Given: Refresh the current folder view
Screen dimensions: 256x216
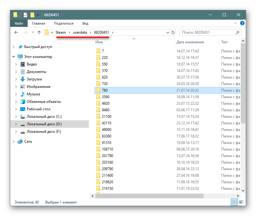Looking at the screenshot, I should pyautogui.click(x=173, y=32).
